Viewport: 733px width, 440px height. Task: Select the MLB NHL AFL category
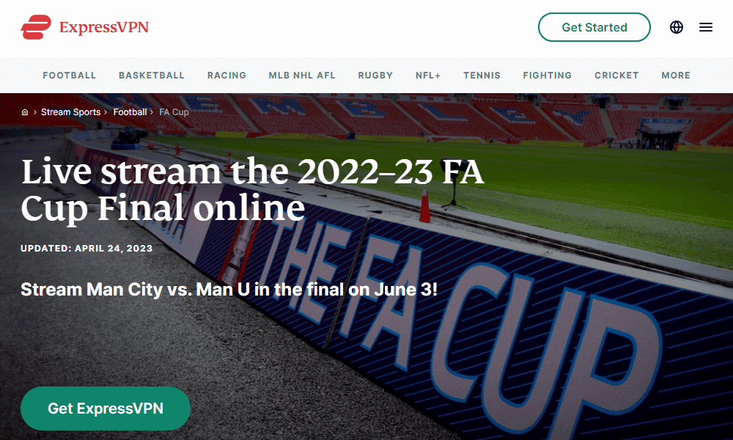[x=302, y=76]
